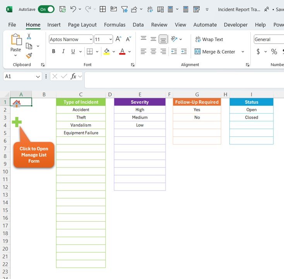Open the File menu
Image resolution: width=284 pixels, height=279 pixels.
tap(12, 25)
